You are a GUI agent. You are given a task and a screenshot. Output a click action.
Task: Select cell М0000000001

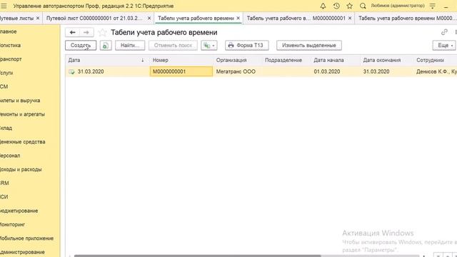[181, 71]
